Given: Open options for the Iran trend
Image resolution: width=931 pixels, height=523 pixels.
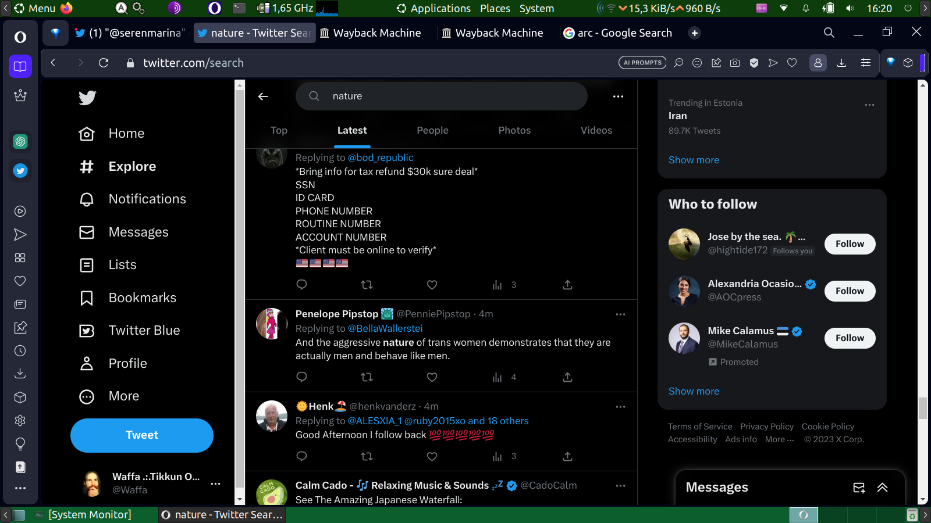Looking at the screenshot, I should [869, 105].
